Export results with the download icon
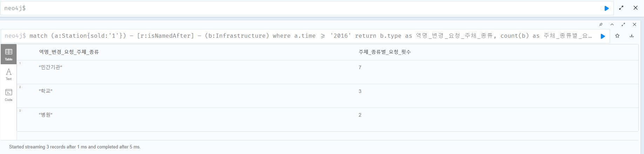 click(x=632, y=36)
